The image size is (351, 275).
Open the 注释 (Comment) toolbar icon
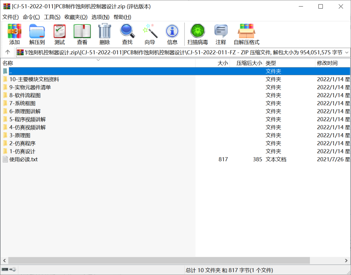coord(221,34)
